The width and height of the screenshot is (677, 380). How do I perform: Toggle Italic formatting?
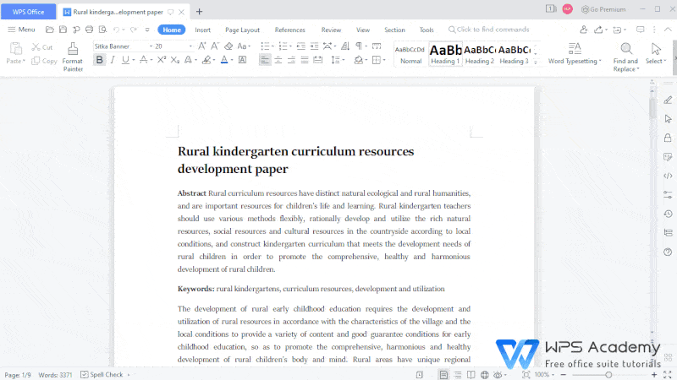[113, 60]
